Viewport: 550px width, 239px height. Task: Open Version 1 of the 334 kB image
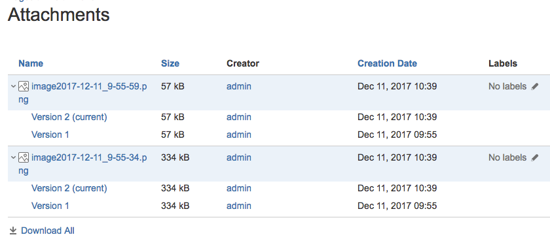click(x=50, y=206)
